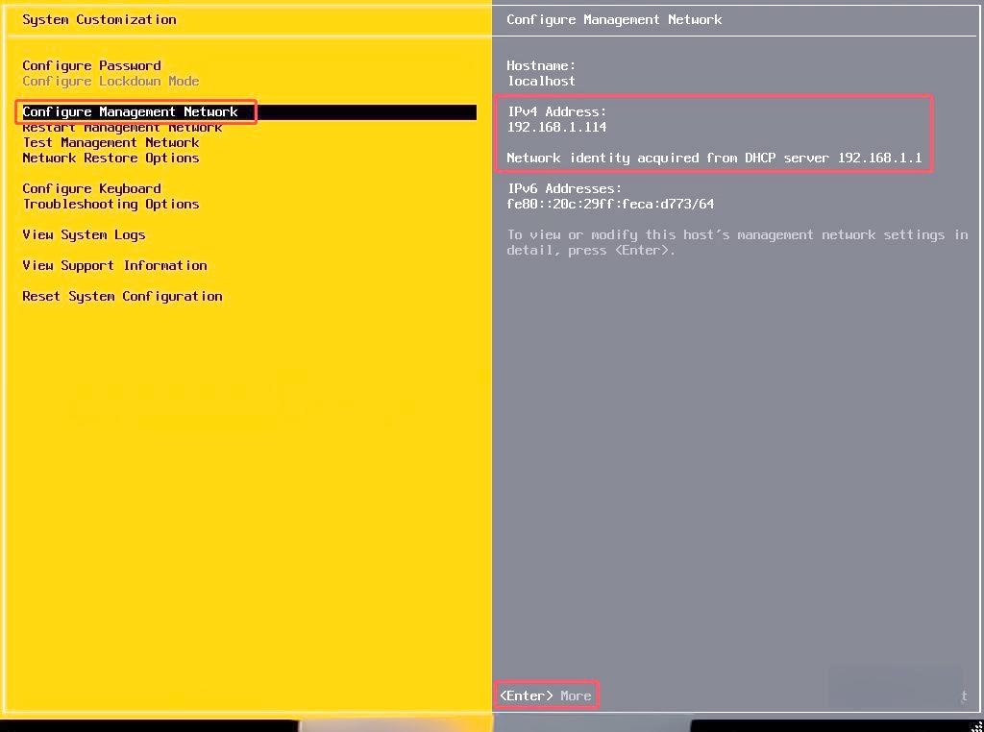This screenshot has width=984, height=732.
Task: Click the IPv4 address 192.168.1.114
Action: (556, 128)
